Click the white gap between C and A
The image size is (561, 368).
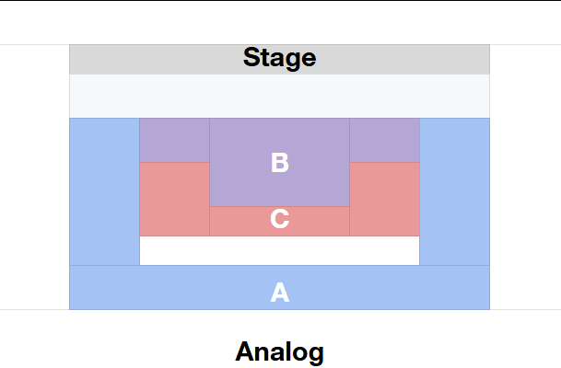click(x=279, y=250)
